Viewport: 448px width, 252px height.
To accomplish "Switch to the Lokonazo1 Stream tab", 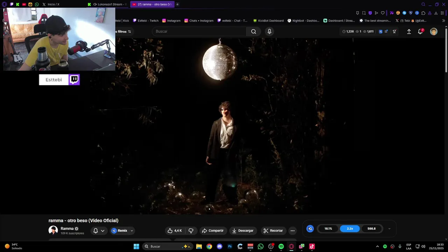I will [x=108, y=4].
